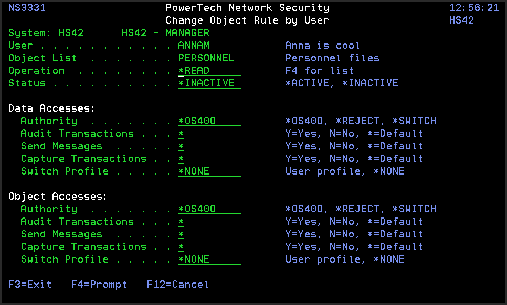Screen dimensions: 507x305
Task: Select Object Accesses Send Messages field
Action: pos(181,234)
